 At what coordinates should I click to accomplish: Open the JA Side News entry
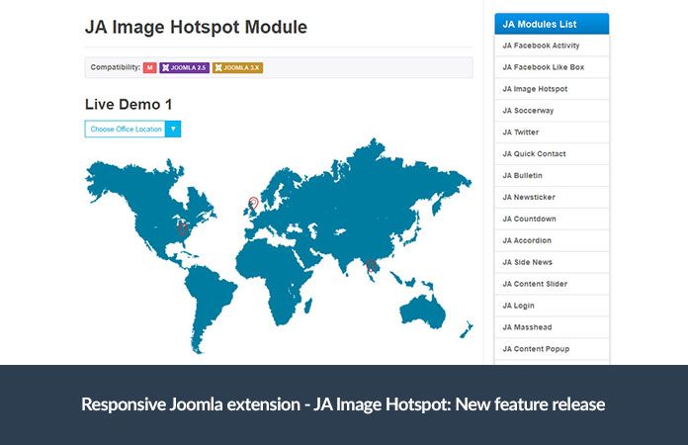click(552, 262)
